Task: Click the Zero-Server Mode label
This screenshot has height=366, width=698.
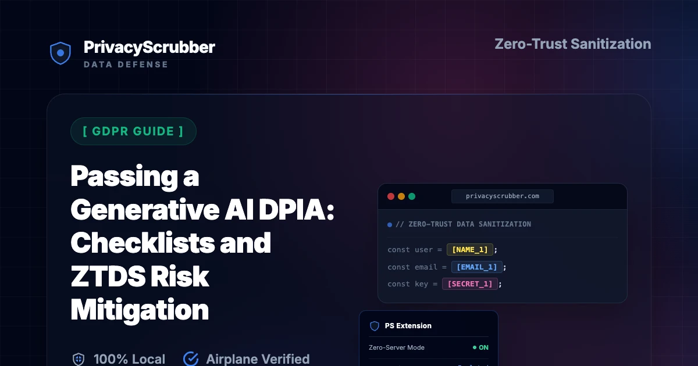Action: point(397,347)
